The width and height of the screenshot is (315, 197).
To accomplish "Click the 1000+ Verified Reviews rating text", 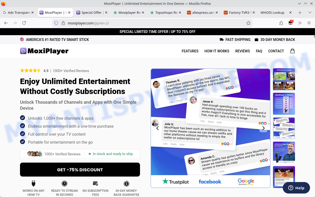I will 71,71.
